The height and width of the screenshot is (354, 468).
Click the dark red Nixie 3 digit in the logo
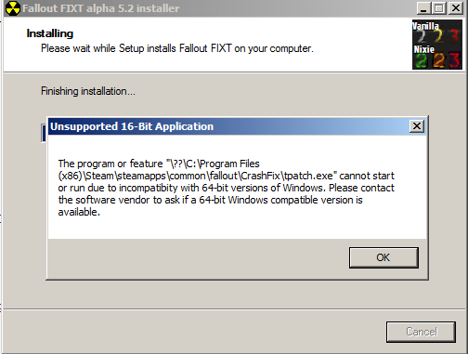click(454, 60)
